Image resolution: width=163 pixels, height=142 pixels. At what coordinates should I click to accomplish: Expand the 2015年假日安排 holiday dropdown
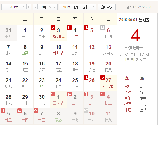pos(77,7)
